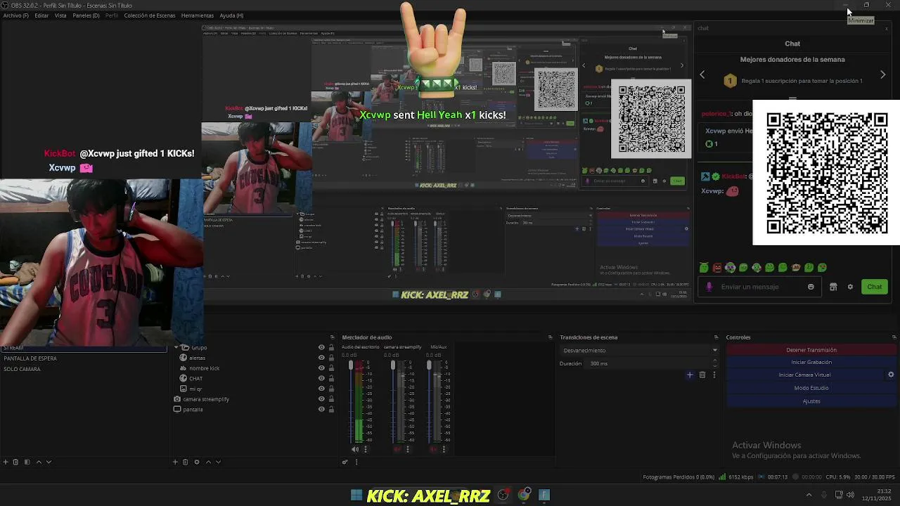This screenshot has height=506, width=900.
Task: Hide the CHAT source
Action: tap(321, 378)
